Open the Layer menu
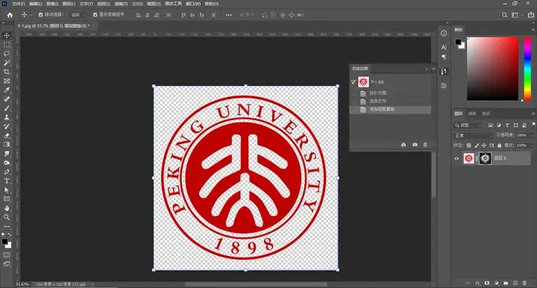Image resolution: width=537 pixels, height=288 pixels. (x=69, y=4)
